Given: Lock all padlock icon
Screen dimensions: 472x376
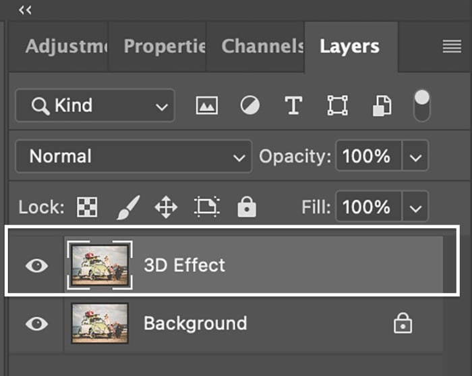Looking at the screenshot, I should 247,207.
